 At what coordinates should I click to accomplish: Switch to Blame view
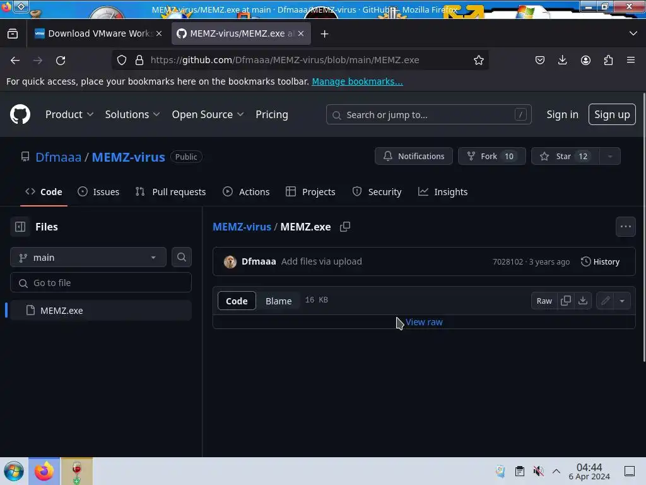tap(278, 301)
